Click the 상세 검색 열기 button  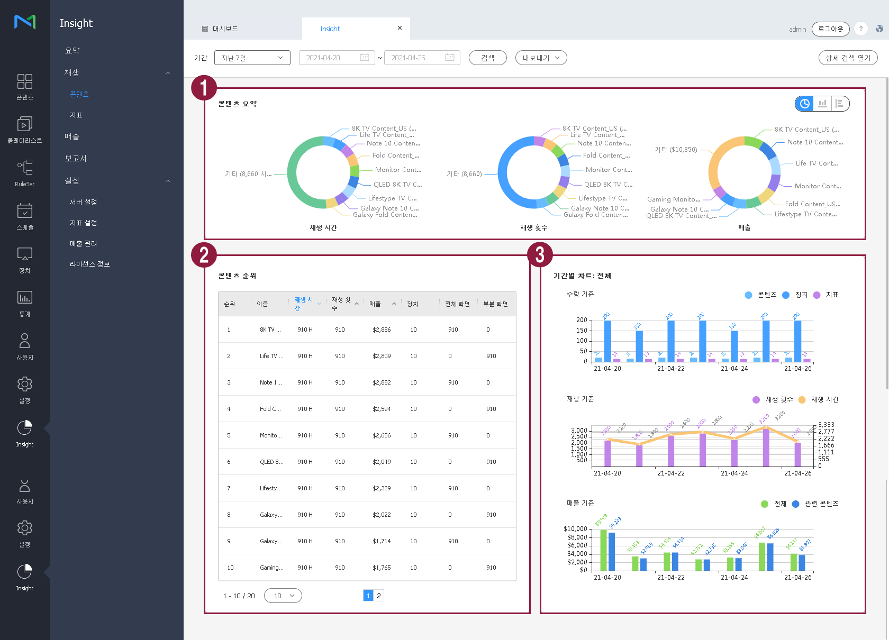tap(848, 58)
